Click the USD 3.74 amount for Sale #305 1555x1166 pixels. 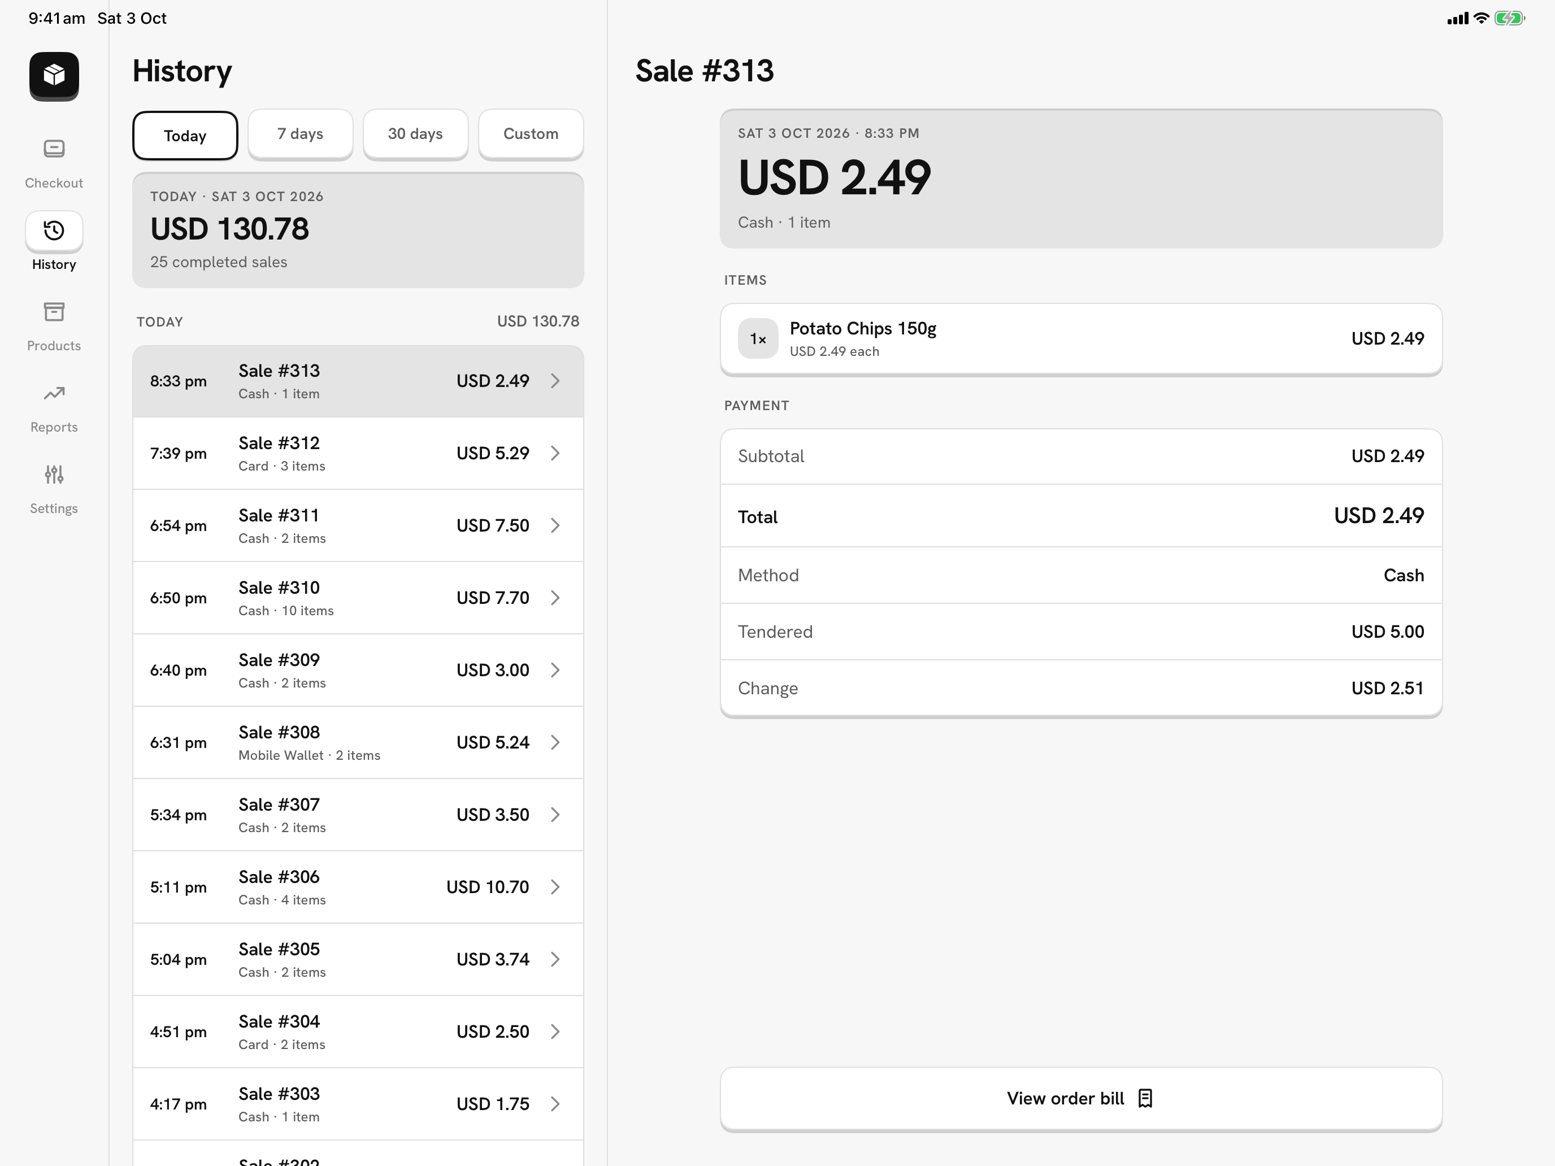[493, 959]
